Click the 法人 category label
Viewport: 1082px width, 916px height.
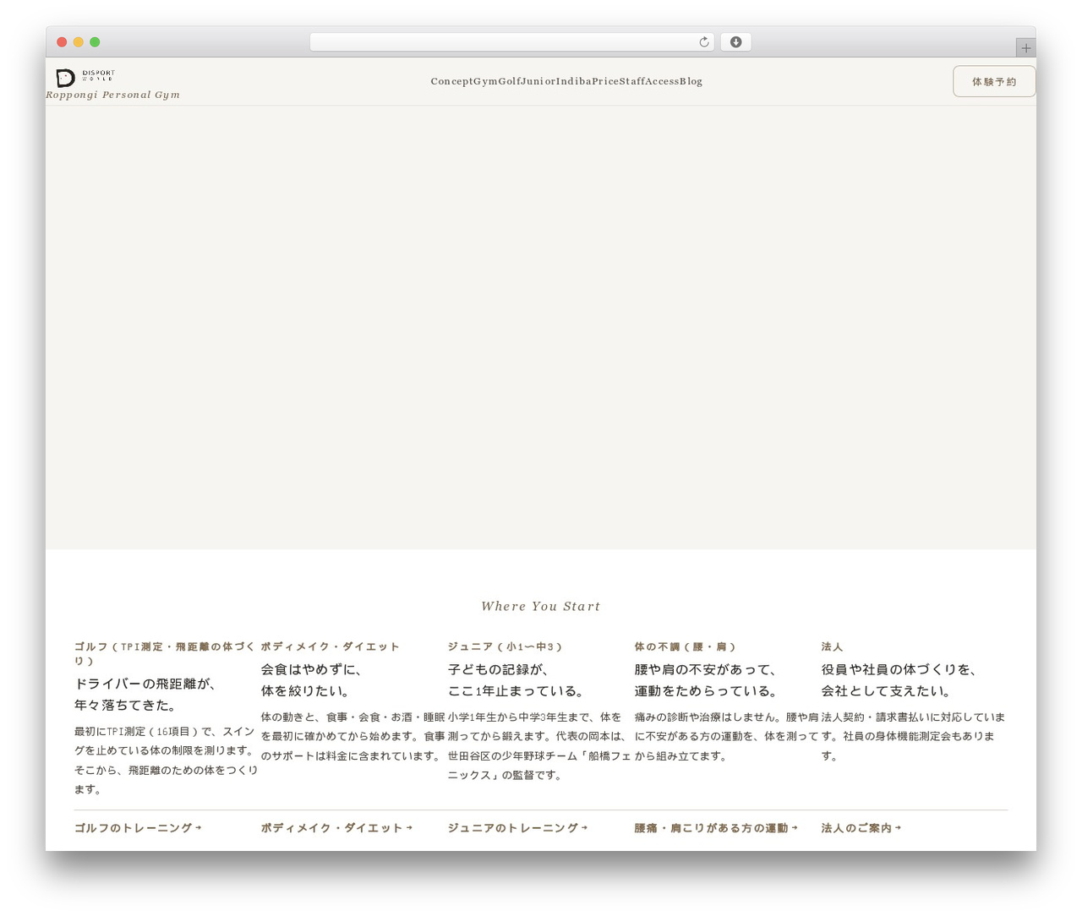[833, 646]
